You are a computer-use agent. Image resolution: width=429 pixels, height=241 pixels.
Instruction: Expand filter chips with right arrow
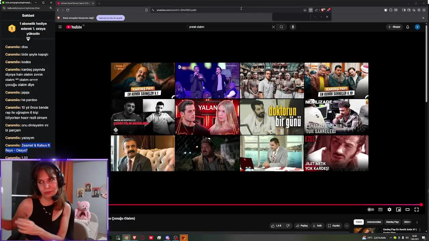(417, 222)
